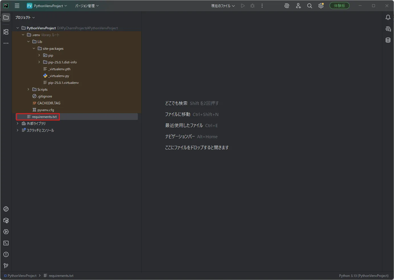Click the 体験版 trial button
This screenshot has width=394, height=280.
tap(339, 6)
